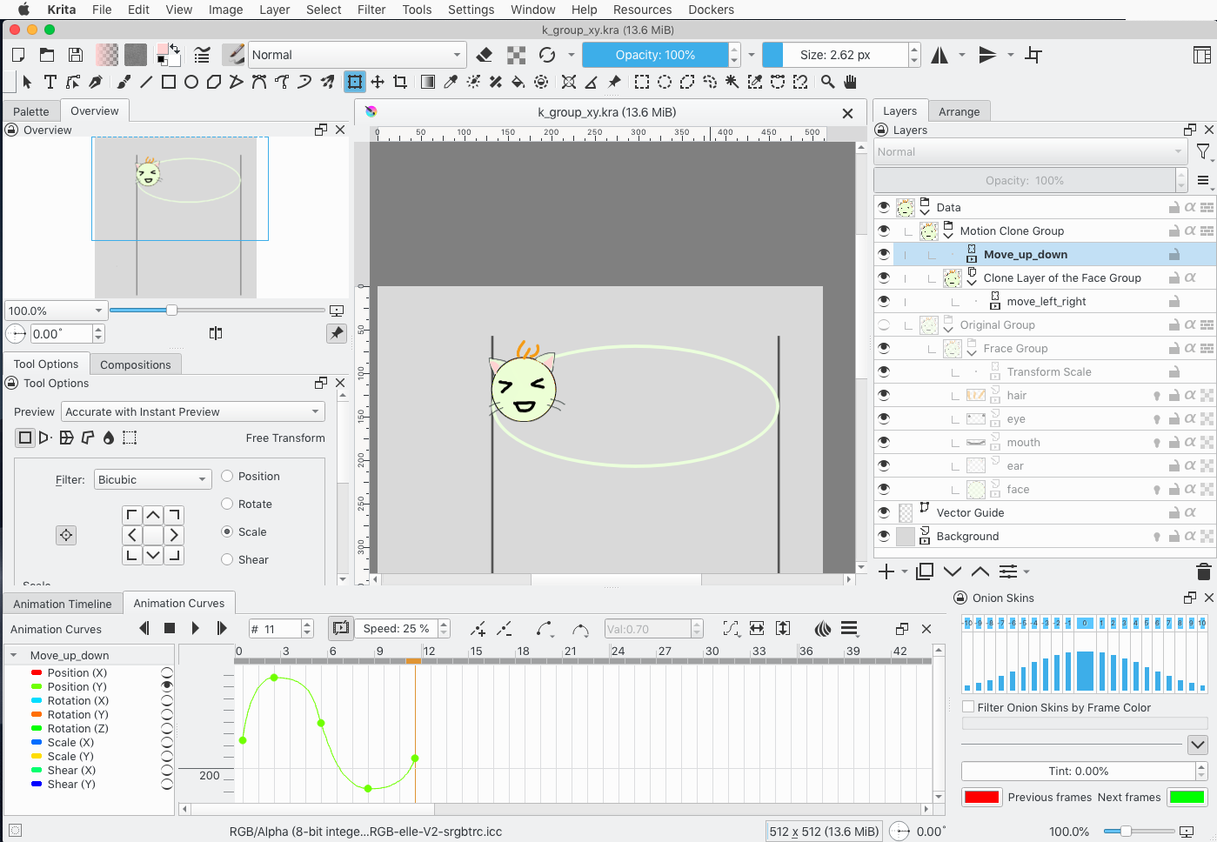Select the Text tool in toolbox
This screenshot has height=842, width=1217.
(50, 82)
